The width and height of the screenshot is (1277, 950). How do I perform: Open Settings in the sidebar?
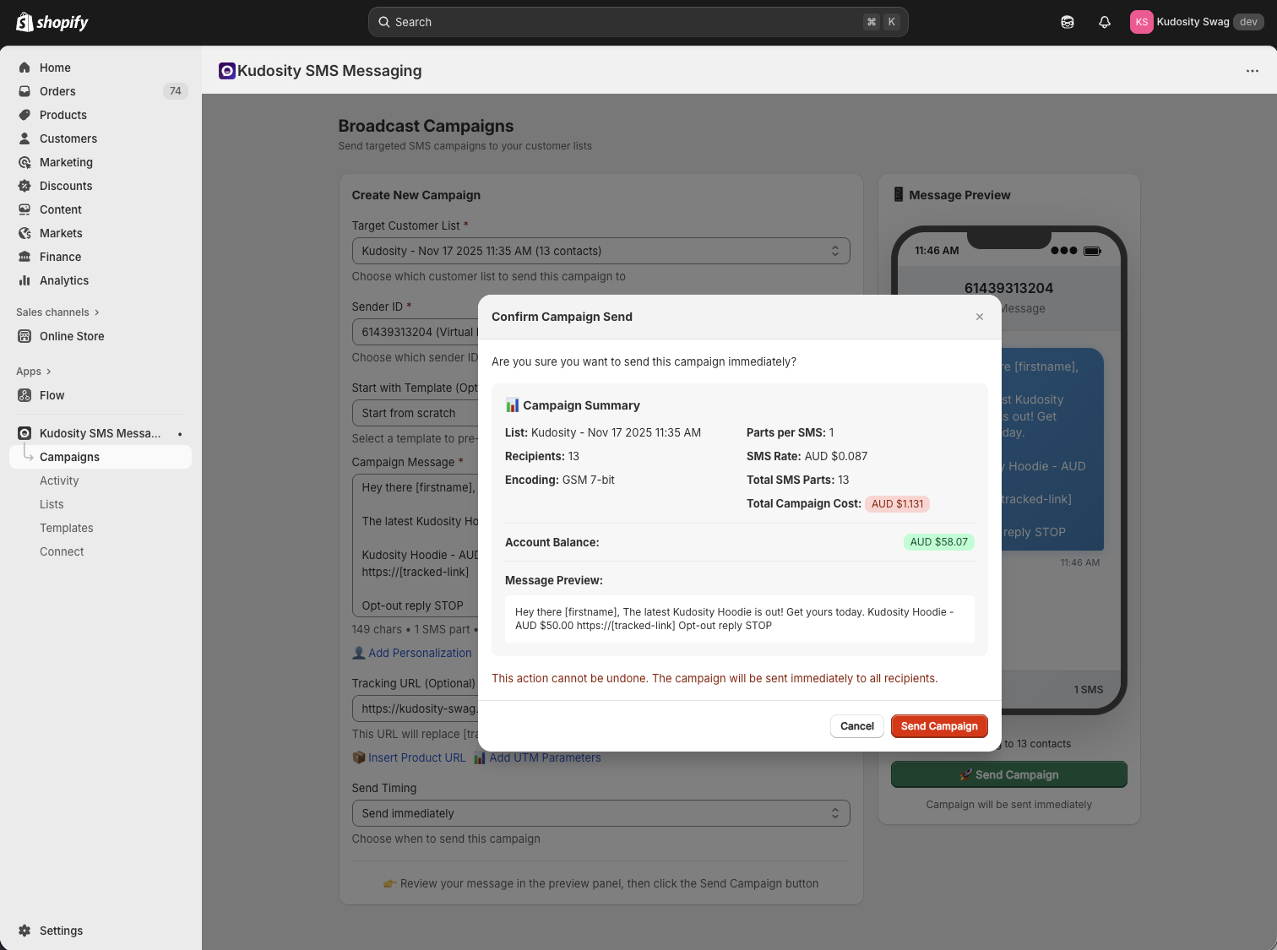61,931
